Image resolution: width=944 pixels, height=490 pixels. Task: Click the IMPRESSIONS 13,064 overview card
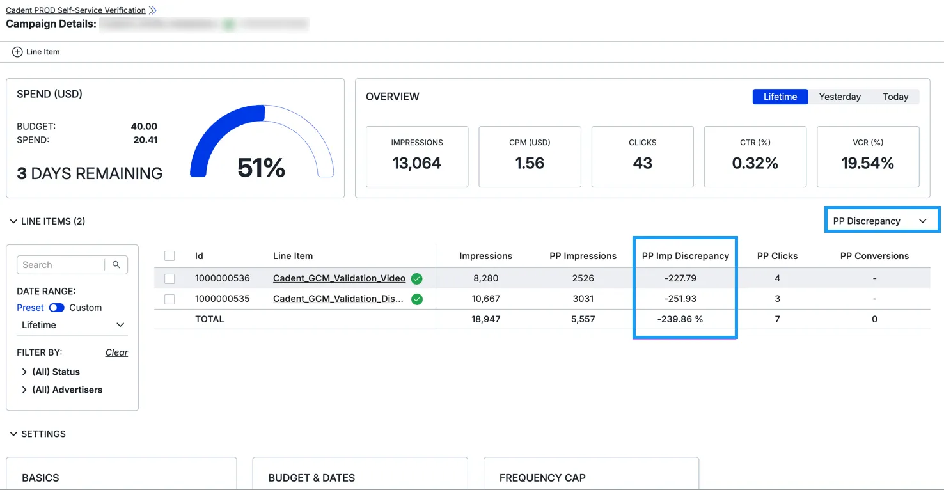pos(417,157)
